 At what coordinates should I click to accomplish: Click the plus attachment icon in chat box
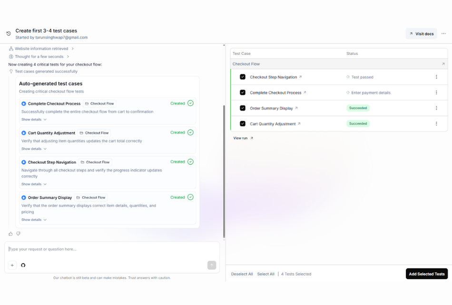[12, 265]
